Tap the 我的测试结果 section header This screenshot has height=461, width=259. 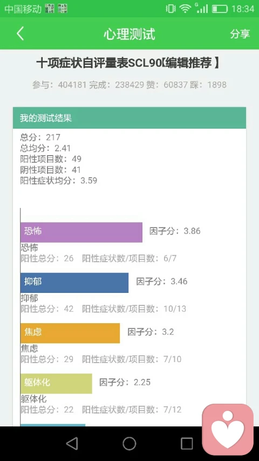pyautogui.click(x=129, y=118)
